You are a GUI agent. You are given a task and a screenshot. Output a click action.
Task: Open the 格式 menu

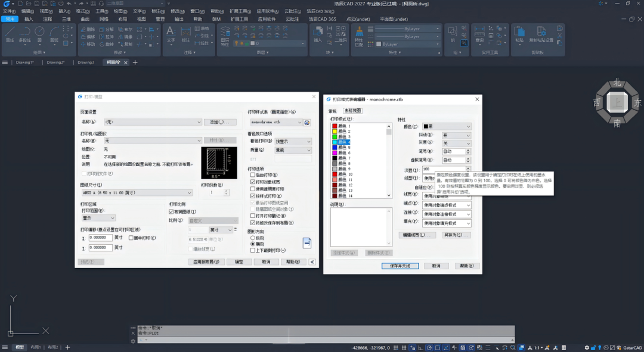click(x=82, y=11)
